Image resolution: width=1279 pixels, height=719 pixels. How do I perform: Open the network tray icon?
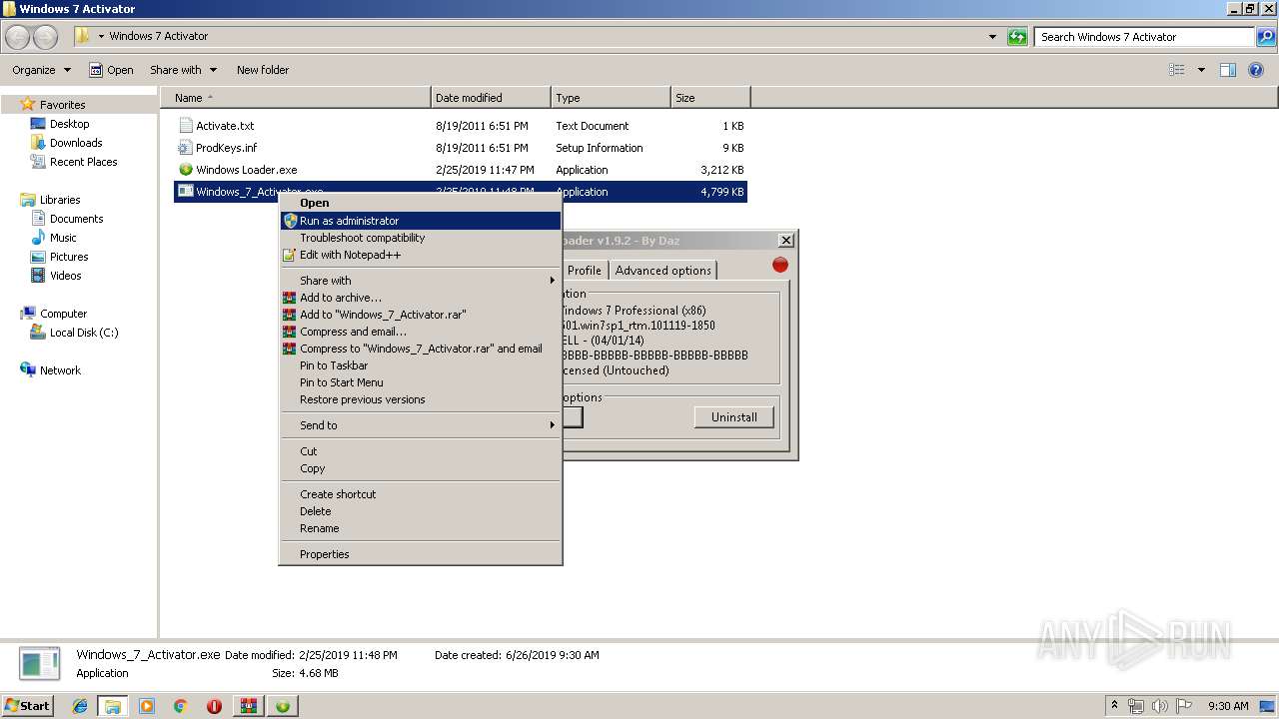[x=1136, y=706]
